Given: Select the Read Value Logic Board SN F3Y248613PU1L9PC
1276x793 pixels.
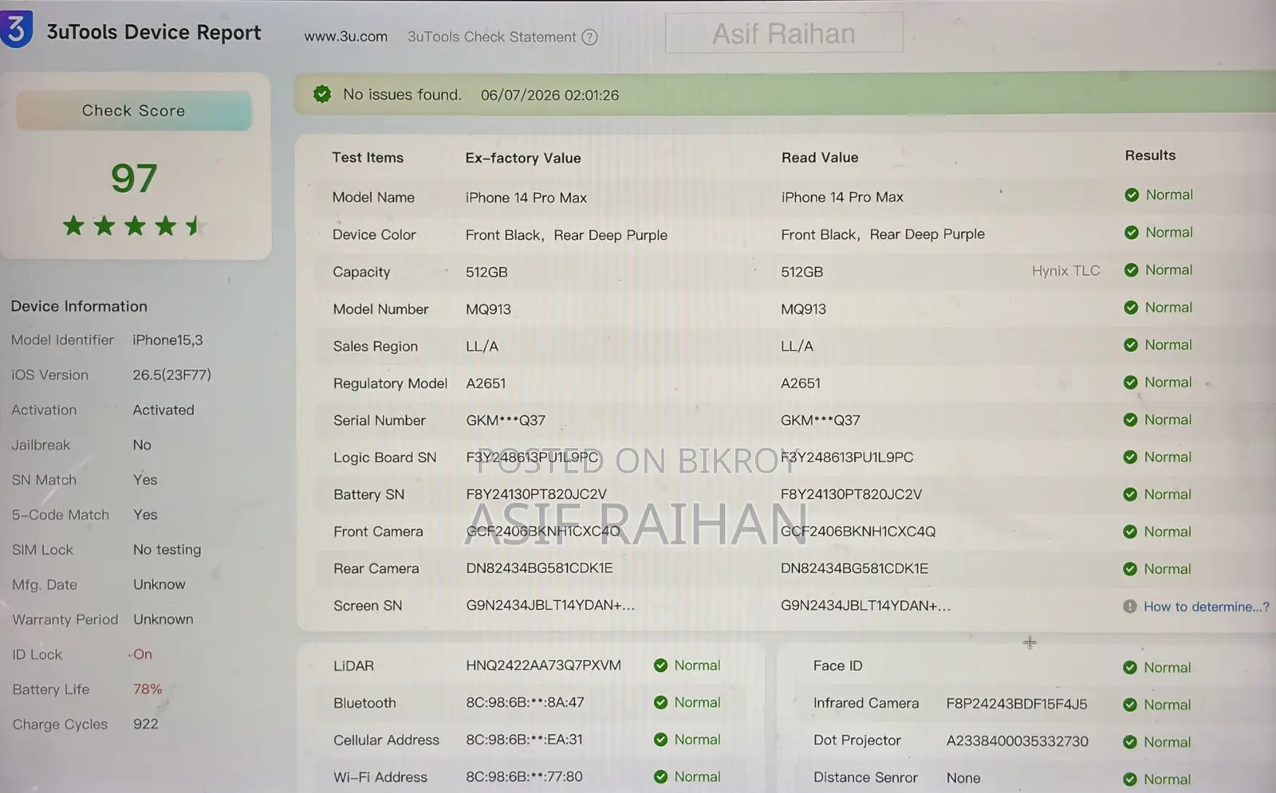Looking at the screenshot, I should [847, 457].
